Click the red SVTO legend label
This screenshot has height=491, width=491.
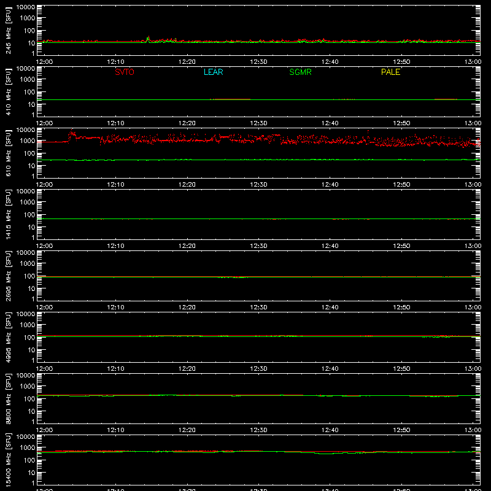point(125,72)
